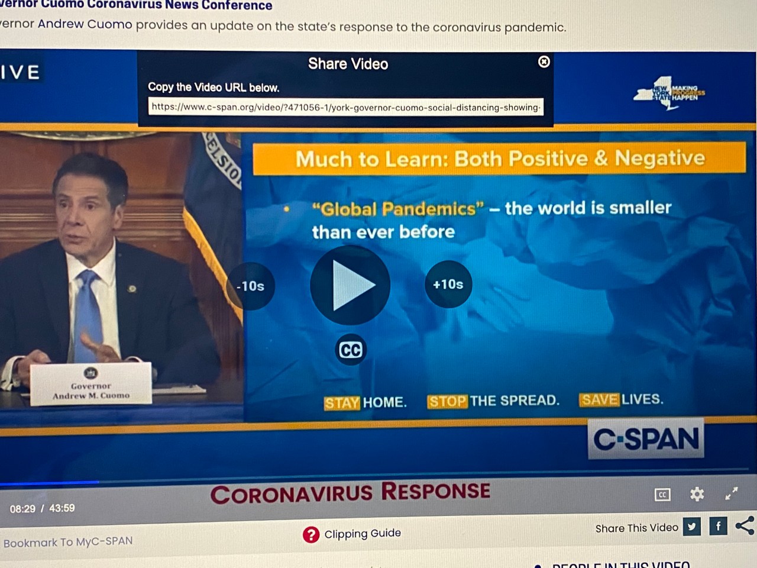Rewind the video by 10 seconds
The width and height of the screenshot is (757, 568).
click(251, 286)
